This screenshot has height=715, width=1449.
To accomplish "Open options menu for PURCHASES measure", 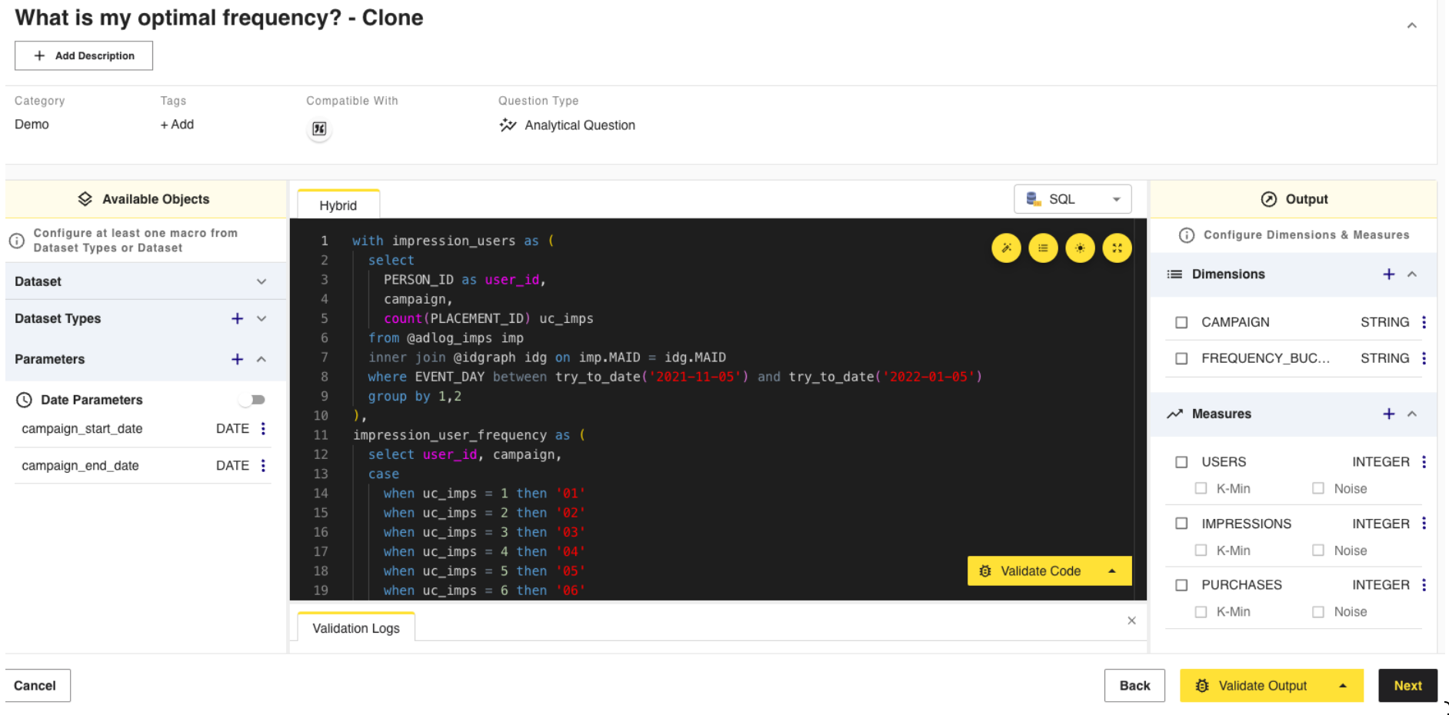I will click(x=1424, y=584).
